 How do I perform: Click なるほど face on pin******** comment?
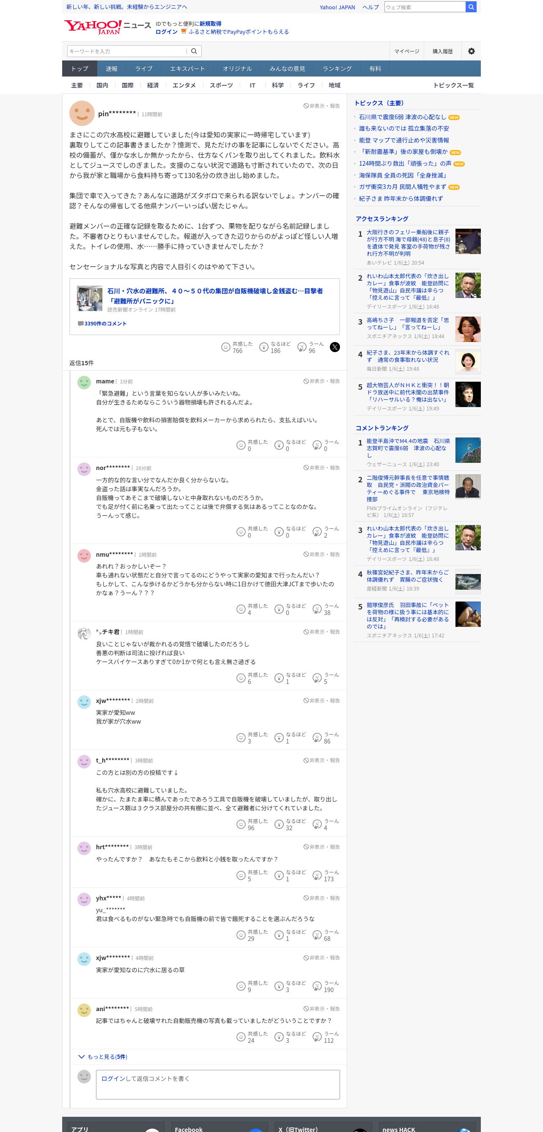(x=264, y=347)
